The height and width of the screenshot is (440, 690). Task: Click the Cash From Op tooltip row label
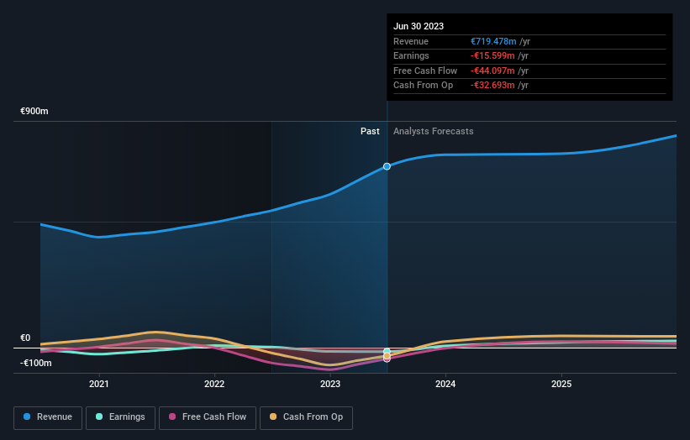(423, 86)
